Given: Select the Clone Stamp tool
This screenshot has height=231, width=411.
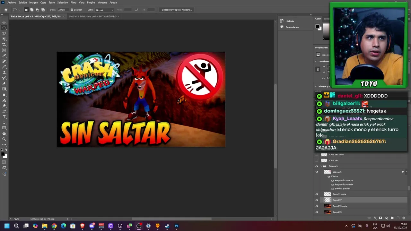Looking at the screenshot, I should click(4, 73).
